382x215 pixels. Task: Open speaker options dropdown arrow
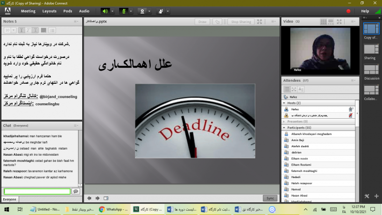(x=112, y=11)
